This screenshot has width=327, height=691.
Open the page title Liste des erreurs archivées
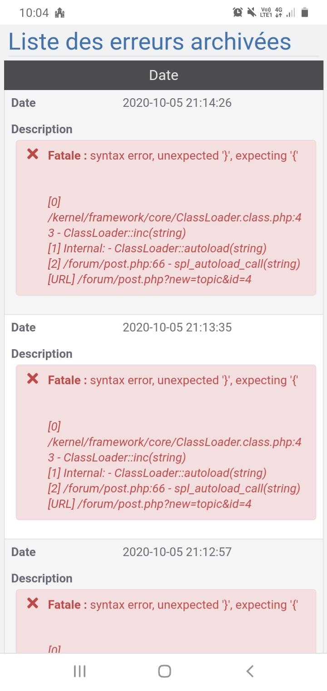point(149,42)
